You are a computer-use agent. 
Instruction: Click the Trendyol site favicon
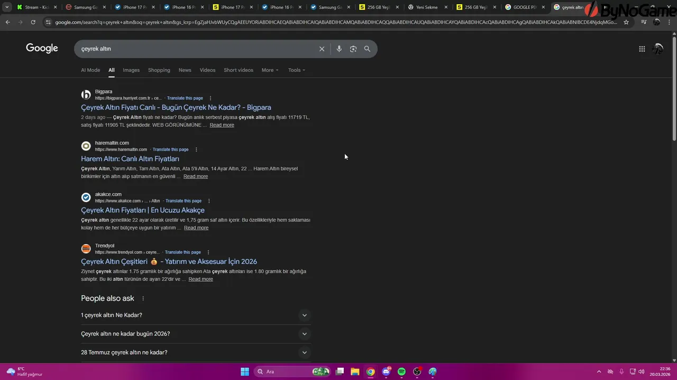pyautogui.click(x=86, y=249)
